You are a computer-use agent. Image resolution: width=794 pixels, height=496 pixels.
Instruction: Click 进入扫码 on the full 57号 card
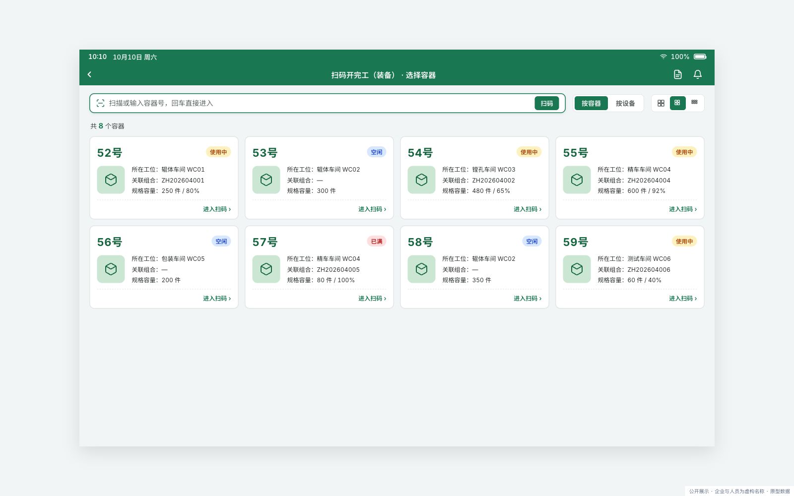[x=372, y=299]
